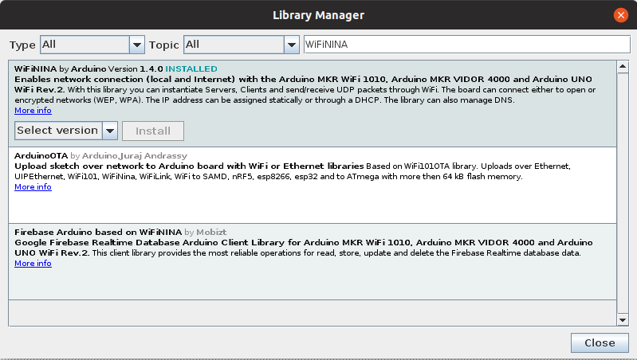Click the scrollbar down arrow
Image resolution: width=637 pixels, height=360 pixels.
click(x=623, y=320)
